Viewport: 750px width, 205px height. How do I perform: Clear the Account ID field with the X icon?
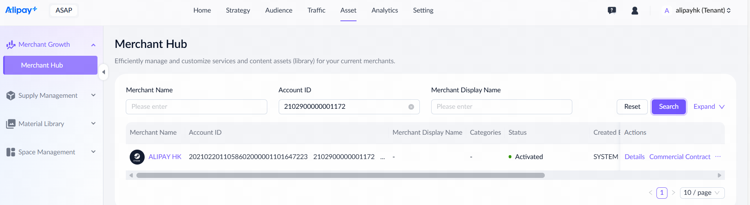(x=411, y=107)
